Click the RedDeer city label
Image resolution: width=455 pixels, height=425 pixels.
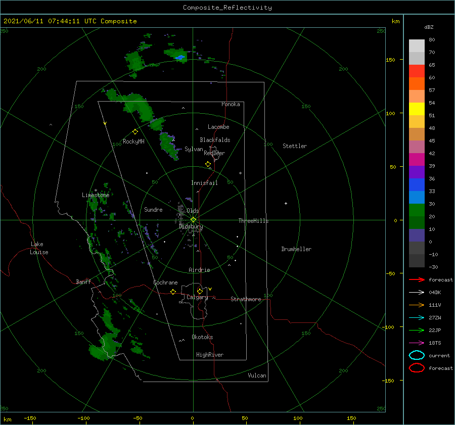pos(214,153)
